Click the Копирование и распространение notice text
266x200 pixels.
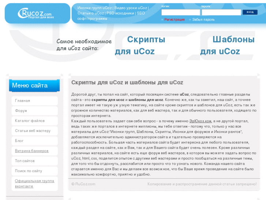click(202, 184)
